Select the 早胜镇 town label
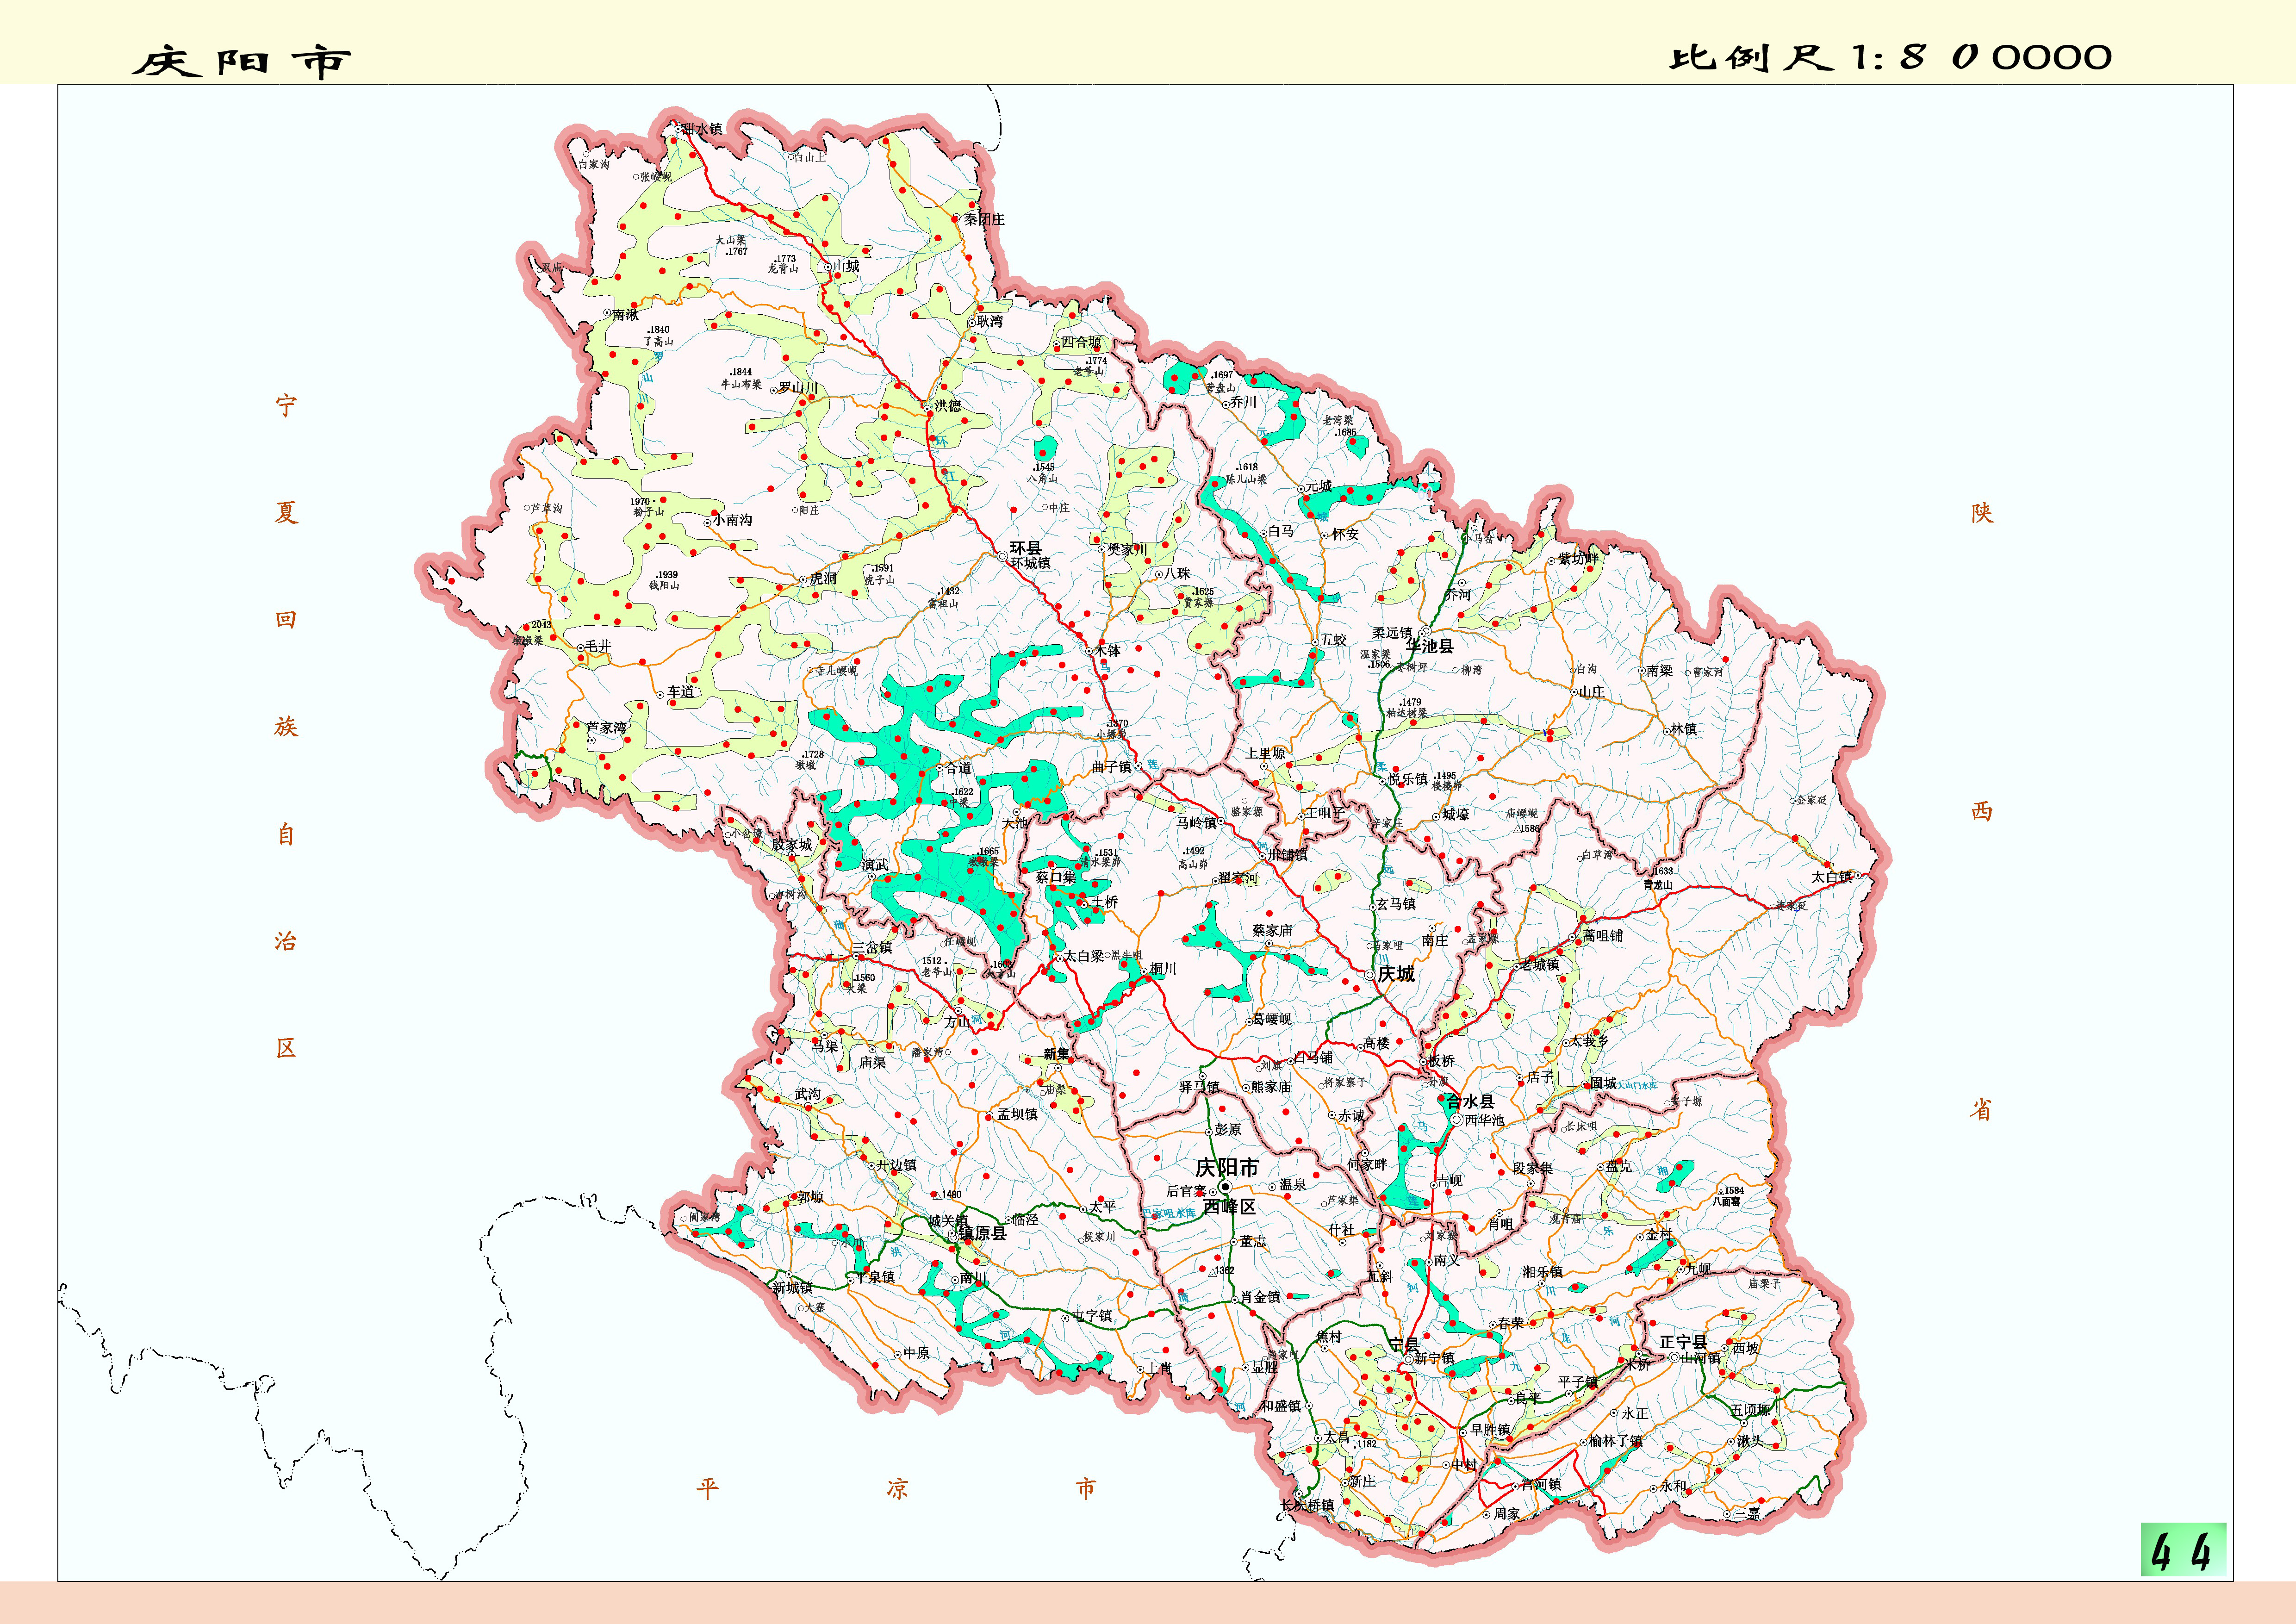The height and width of the screenshot is (1624, 2296). pos(1490,1431)
